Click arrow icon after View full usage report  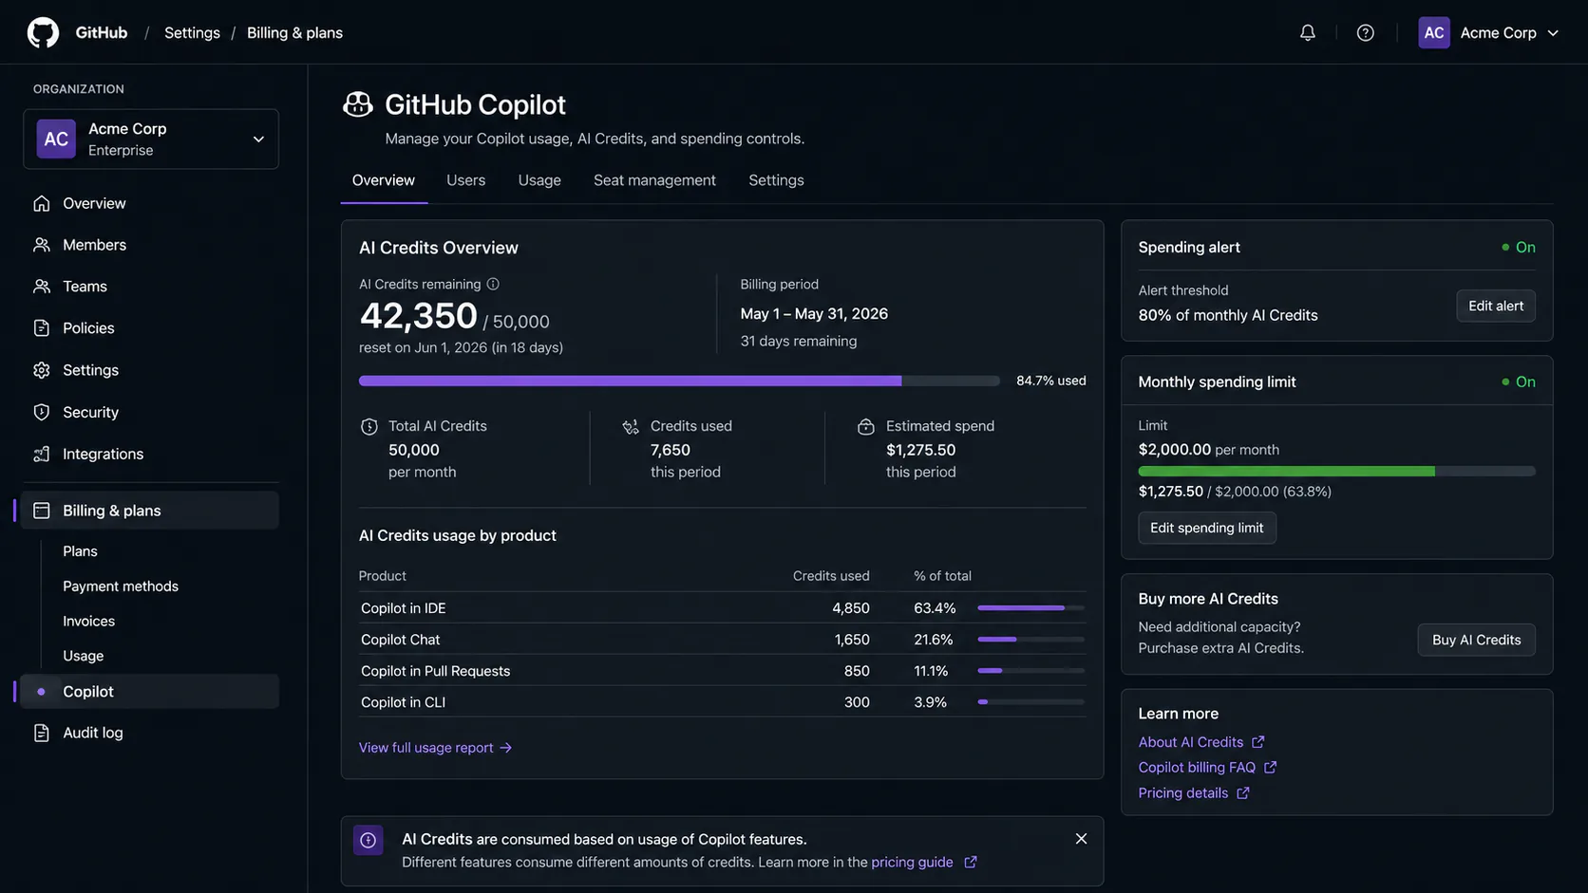pyautogui.click(x=506, y=748)
